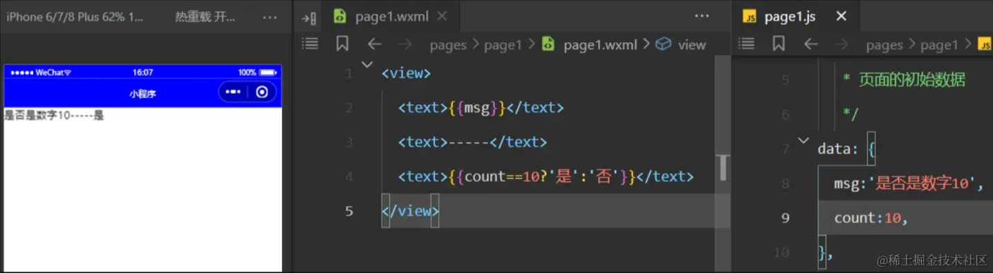Toggle bookmark icon in wxml editor toolbar
Viewport: 993px width, 273px height.
coord(342,44)
